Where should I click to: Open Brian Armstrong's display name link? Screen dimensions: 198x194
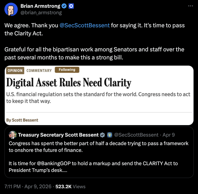[40, 6]
